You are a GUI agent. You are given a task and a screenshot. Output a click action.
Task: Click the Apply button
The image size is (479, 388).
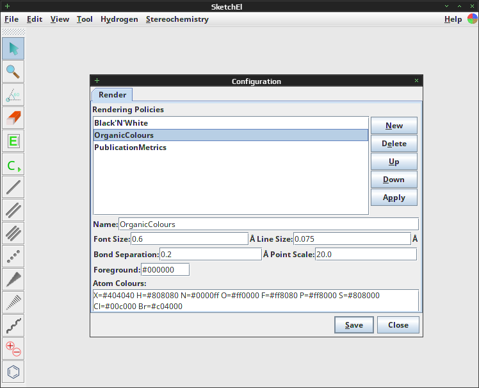click(x=394, y=198)
